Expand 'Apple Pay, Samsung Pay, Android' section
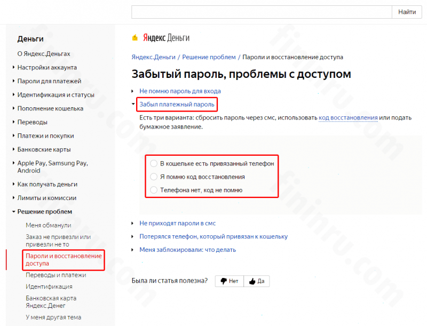This screenshot has height=326, width=427. (x=13, y=163)
